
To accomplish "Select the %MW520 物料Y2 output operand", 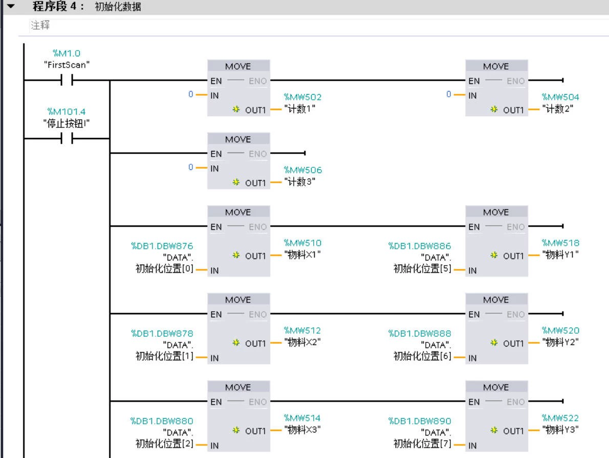I will point(560,336).
